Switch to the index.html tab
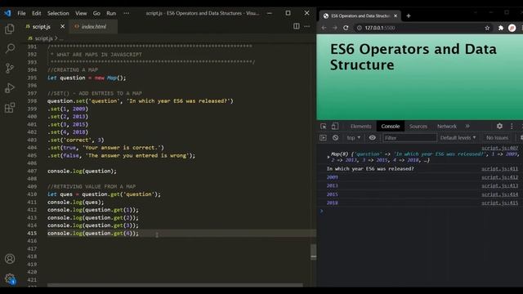 (x=93, y=27)
